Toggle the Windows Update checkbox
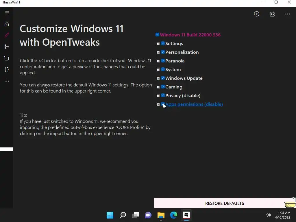 pos(163,78)
